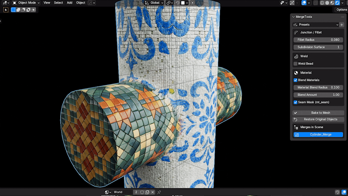Open the shading options dropdown arrow
Screen dimensions: 348x196
[342, 3]
